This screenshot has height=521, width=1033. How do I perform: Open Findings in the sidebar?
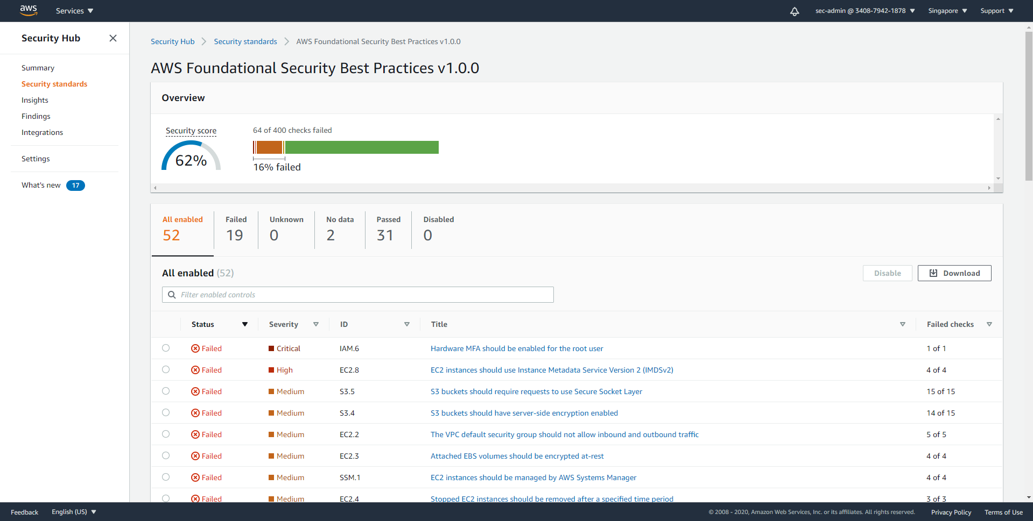point(36,116)
